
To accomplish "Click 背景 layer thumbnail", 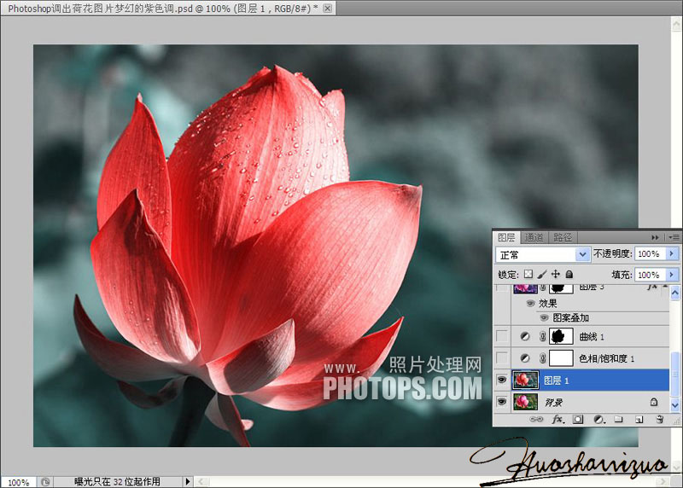I will (525, 402).
